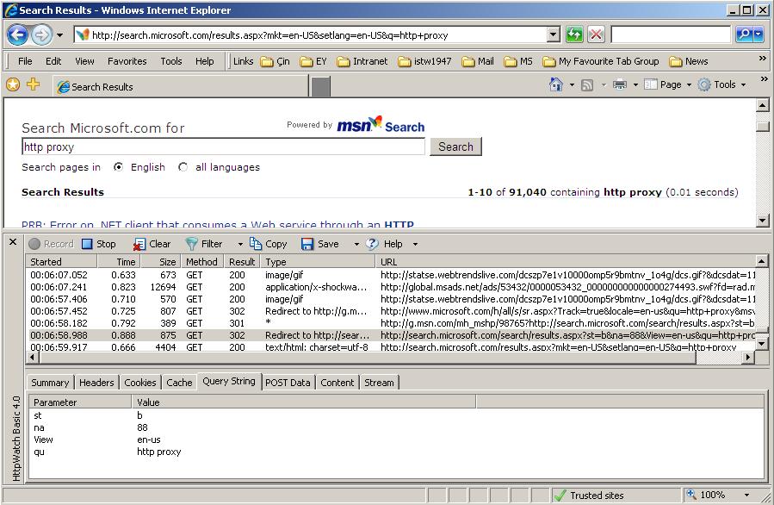Expand the Print dropdown arrow
Image resolution: width=774 pixels, height=505 pixels.
[635, 85]
